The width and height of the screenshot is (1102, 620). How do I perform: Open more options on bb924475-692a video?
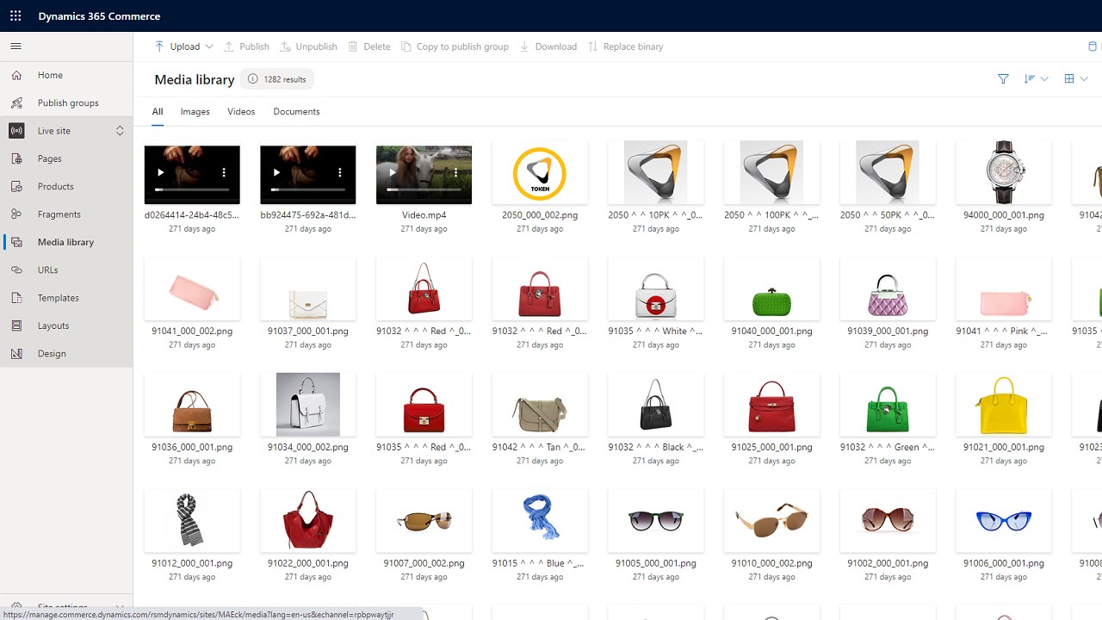pyautogui.click(x=340, y=172)
